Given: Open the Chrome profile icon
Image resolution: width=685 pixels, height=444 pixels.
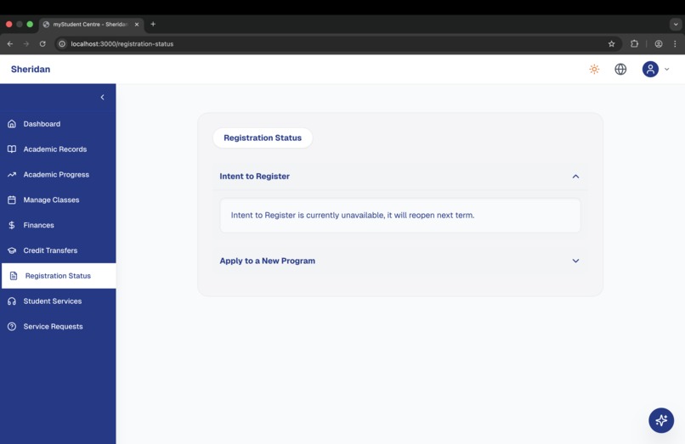Looking at the screenshot, I should (x=659, y=43).
